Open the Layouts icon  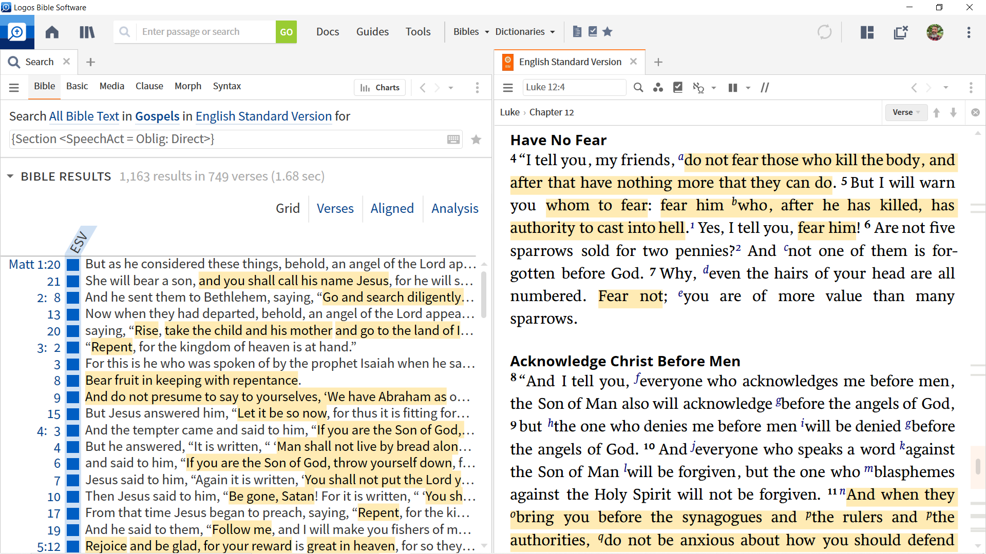tap(867, 32)
